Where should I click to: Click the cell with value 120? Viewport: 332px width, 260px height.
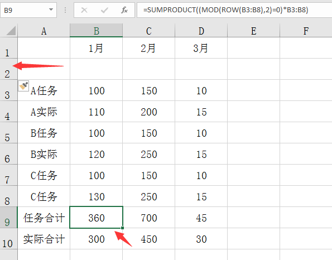click(x=97, y=154)
